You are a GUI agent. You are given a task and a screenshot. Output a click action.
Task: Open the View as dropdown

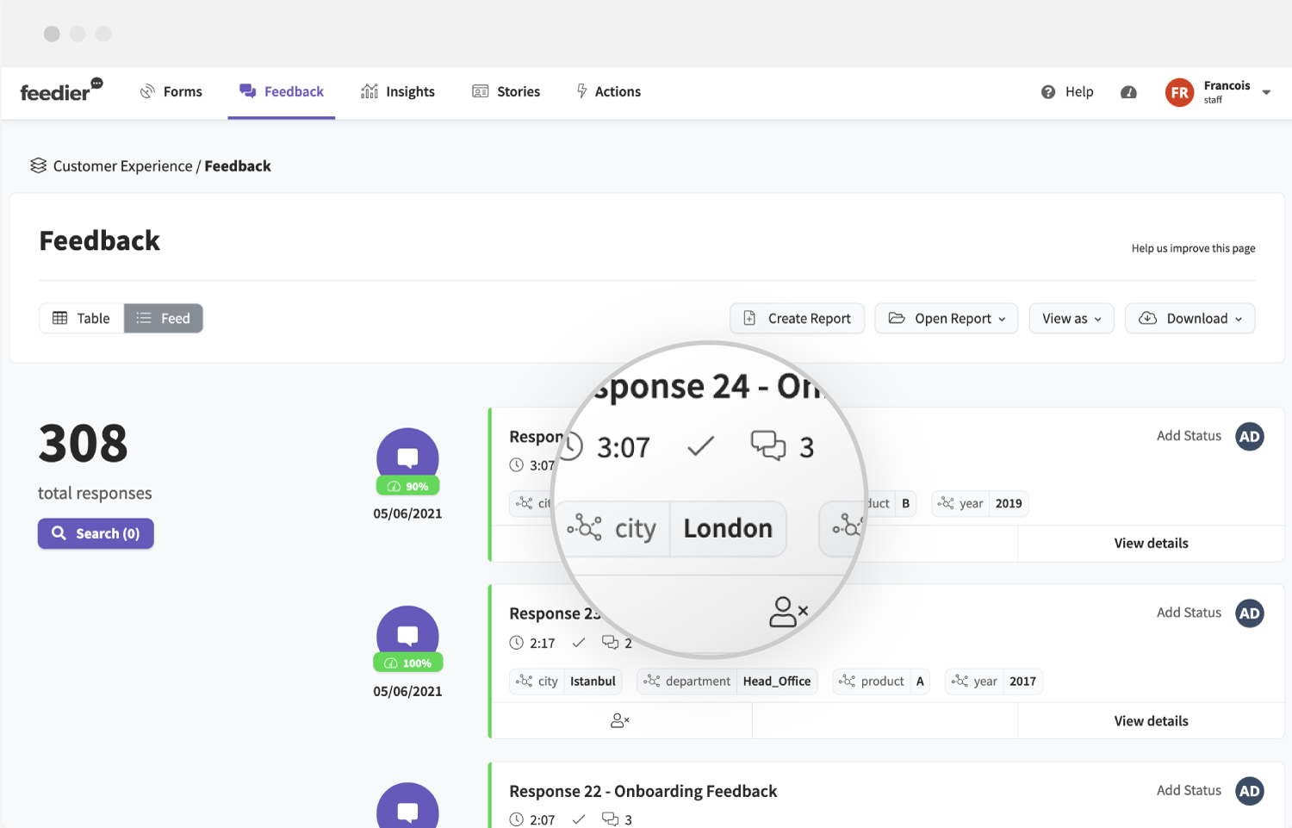[x=1071, y=319]
